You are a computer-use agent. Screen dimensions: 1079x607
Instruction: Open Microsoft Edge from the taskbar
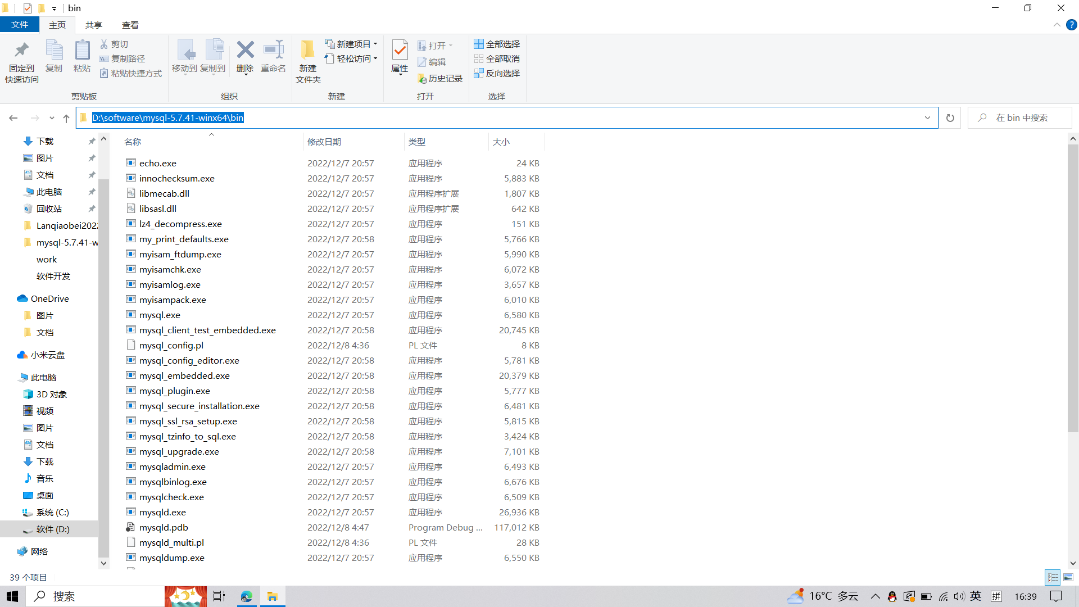(246, 596)
